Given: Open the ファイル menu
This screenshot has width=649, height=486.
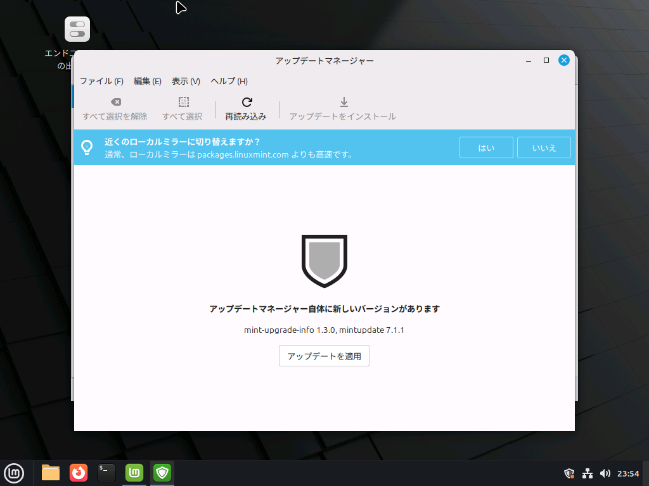Looking at the screenshot, I should pos(101,81).
